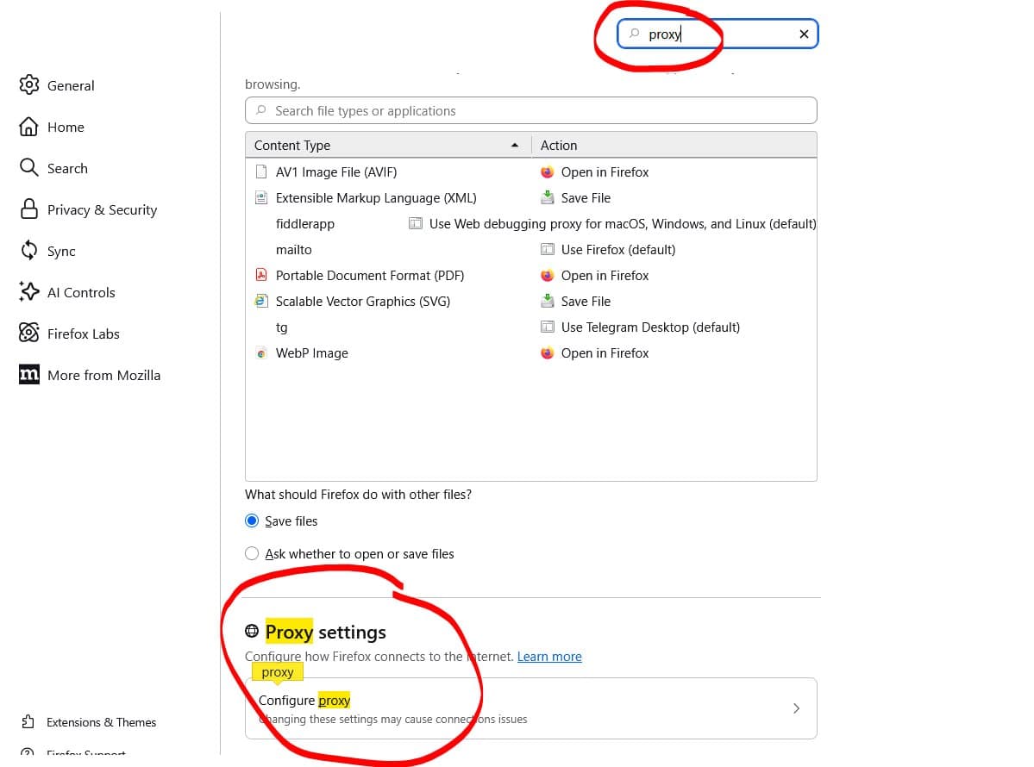Click Firefox icon in WebP Image action

tap(548, 353)
